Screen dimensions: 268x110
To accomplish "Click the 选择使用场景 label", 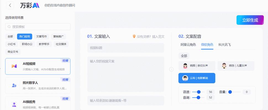I will 14,18.
